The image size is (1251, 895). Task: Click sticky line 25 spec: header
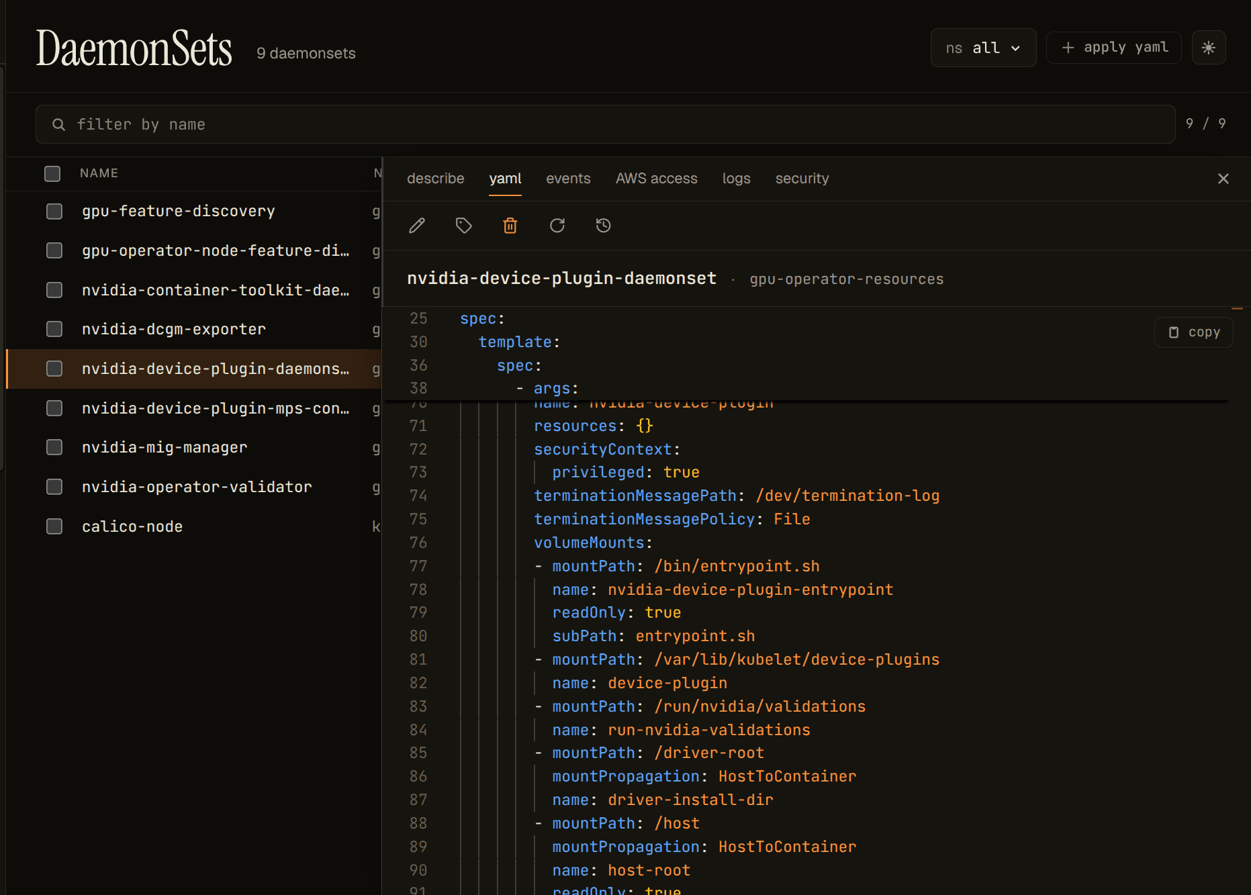pos(482,319)
